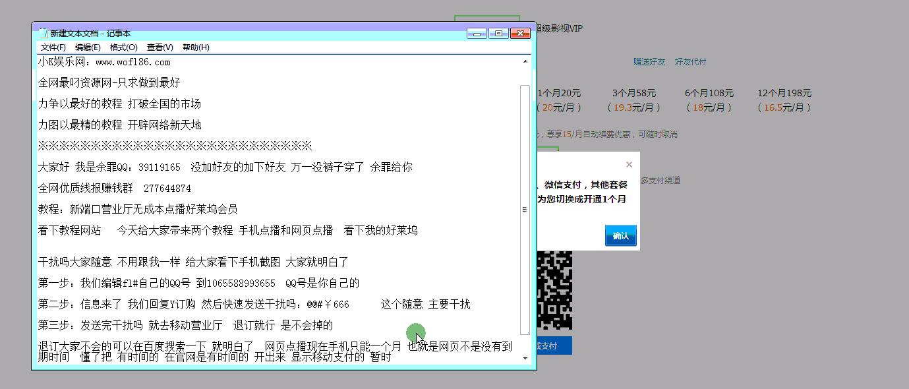909x389 pixels.
Task: Select the 1个月20元 plan
Action: [560, 93]
